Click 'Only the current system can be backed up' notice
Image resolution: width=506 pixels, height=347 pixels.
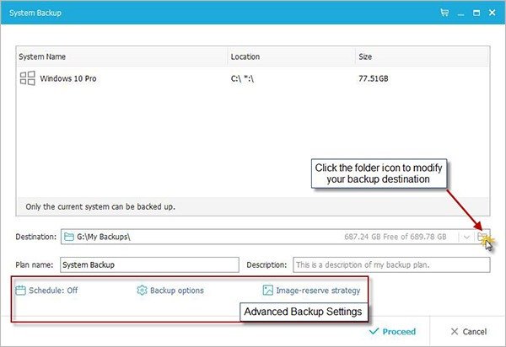click(100, 206)
